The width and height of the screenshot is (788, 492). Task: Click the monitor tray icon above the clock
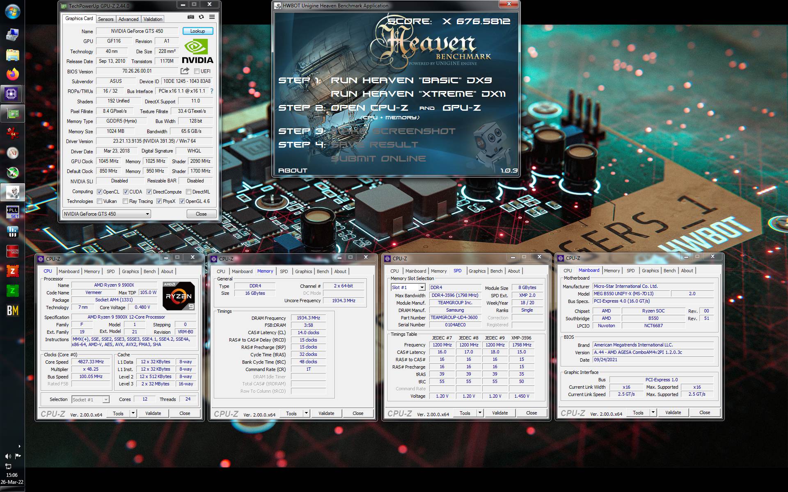click(x=8, y=466)
